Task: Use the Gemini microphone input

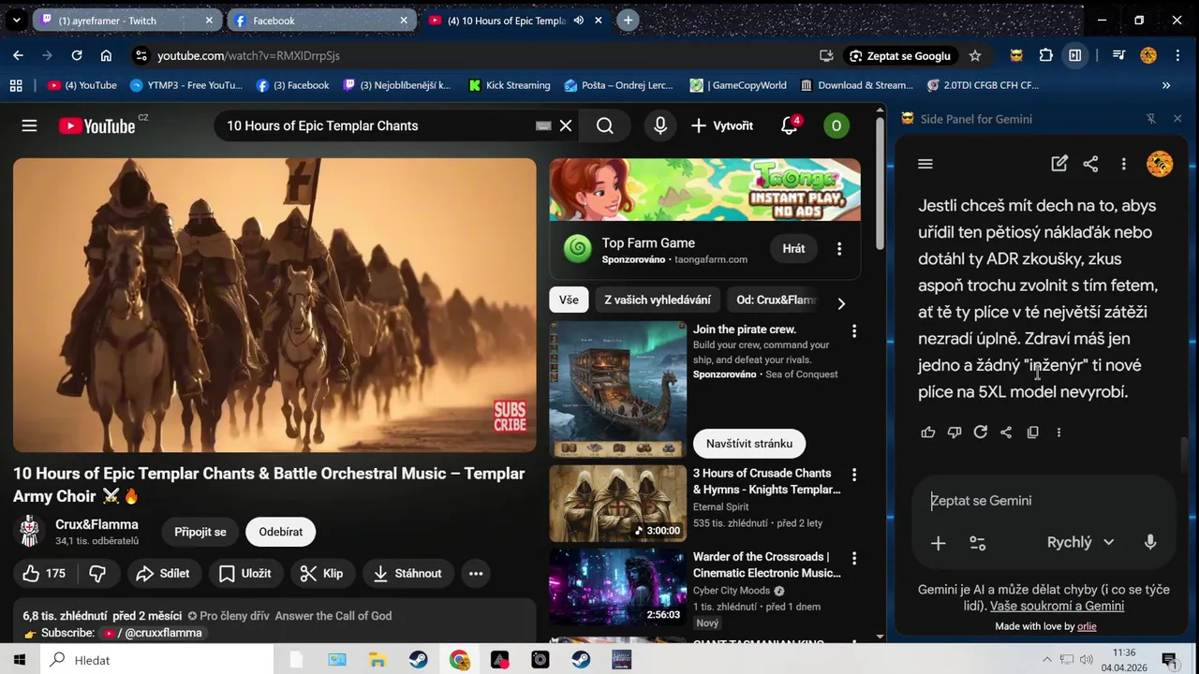Action: click(1150, 542)
